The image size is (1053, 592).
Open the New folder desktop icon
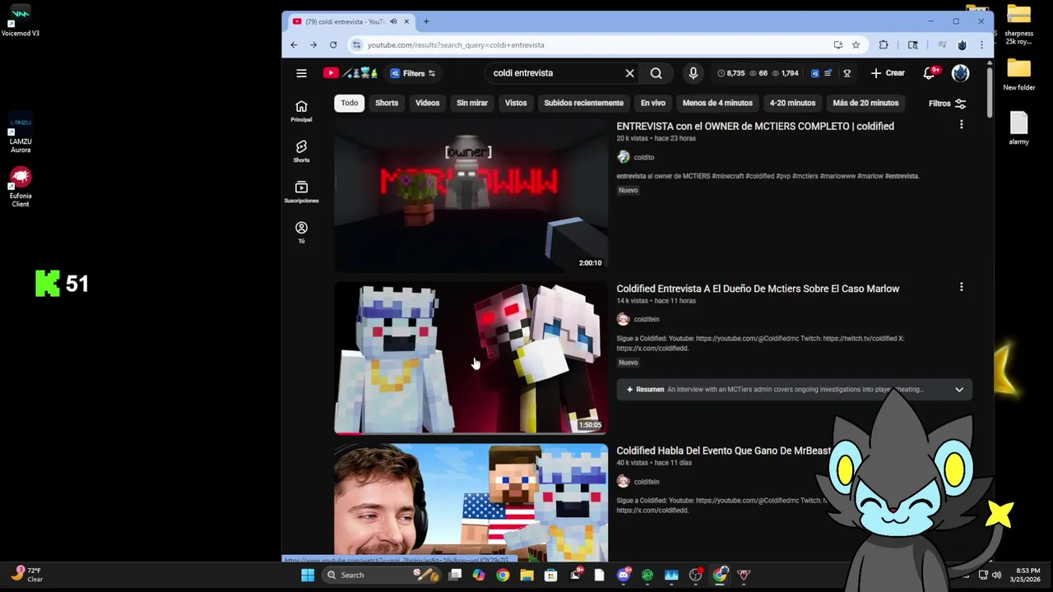[1018, 75]
